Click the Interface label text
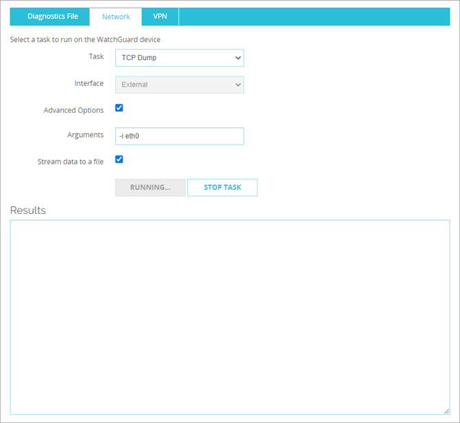This screenshot has width=460, height=423. click(89, 84)
